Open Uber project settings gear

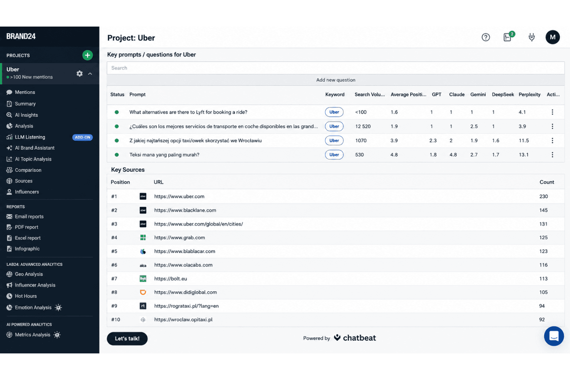(x=79, y=73)
